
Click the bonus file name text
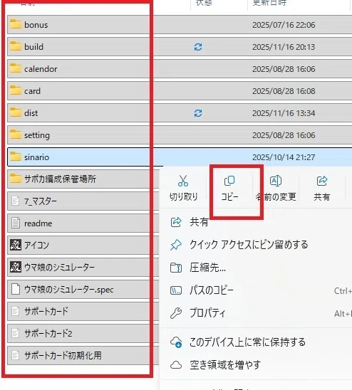point(36,25)
